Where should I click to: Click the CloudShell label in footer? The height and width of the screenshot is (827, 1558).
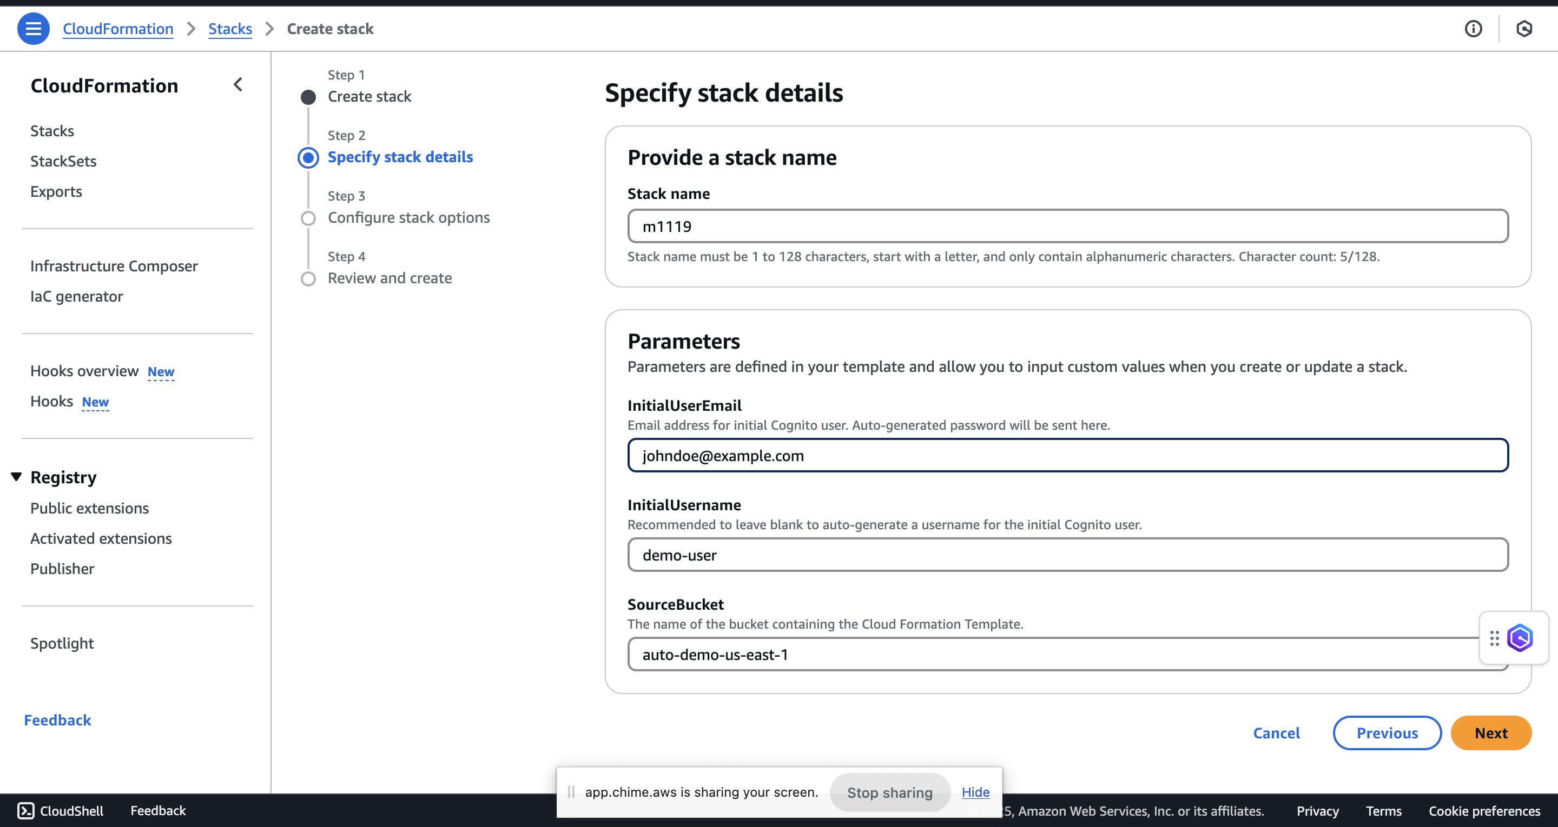pos(71,811)
